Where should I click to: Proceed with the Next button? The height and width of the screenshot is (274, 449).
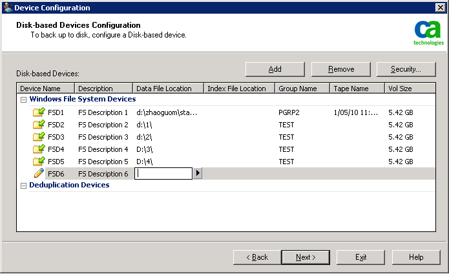(306, 257)
